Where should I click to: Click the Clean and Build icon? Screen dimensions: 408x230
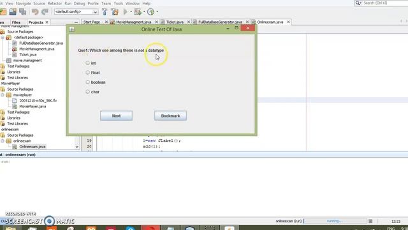(115, 11)
